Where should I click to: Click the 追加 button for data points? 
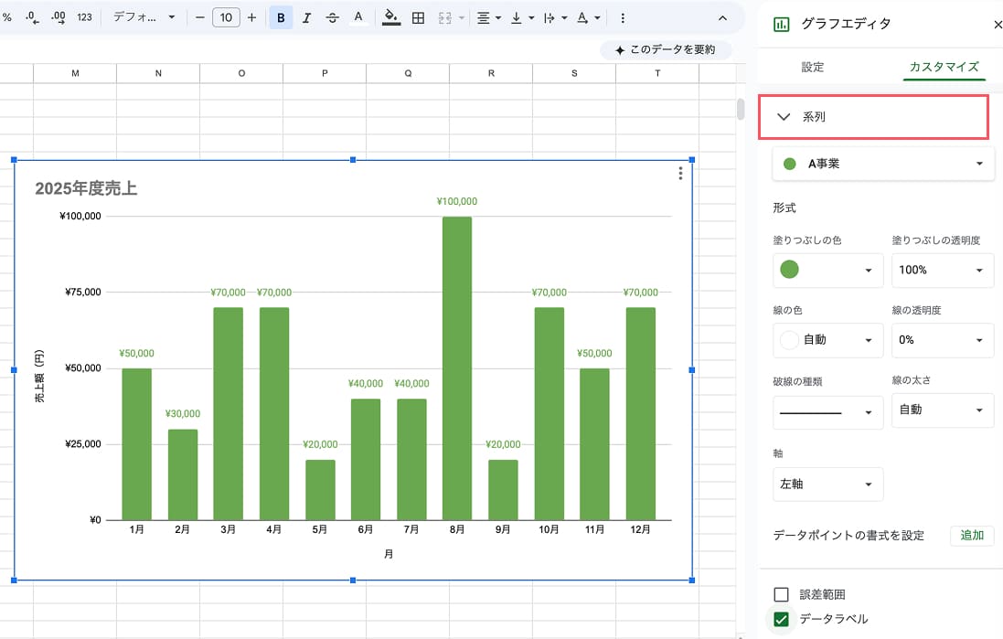point(971,536)
